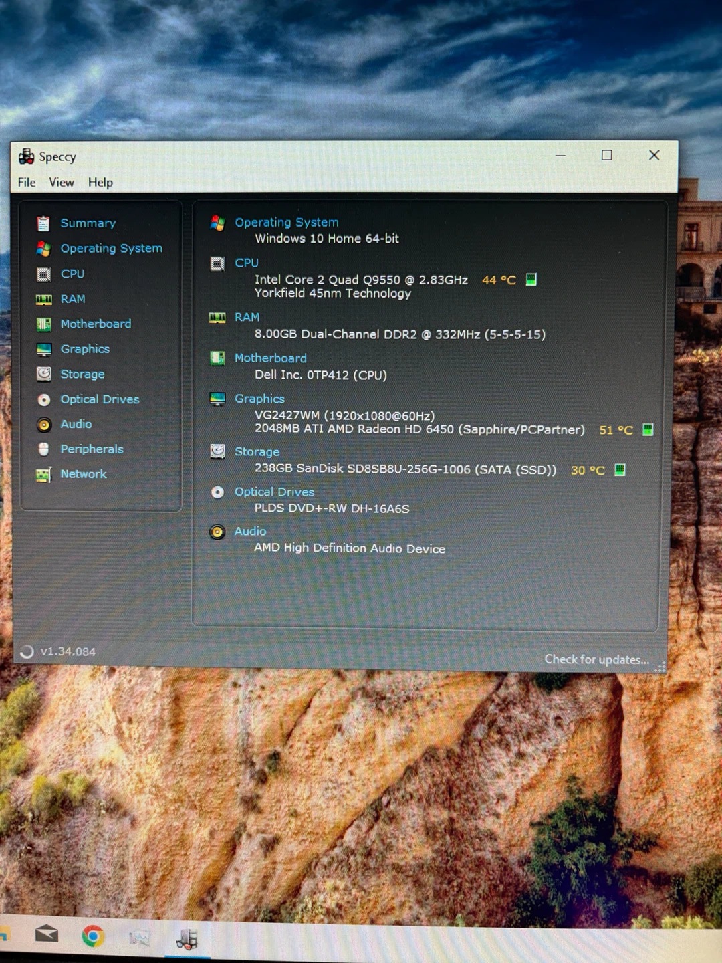Show Peripherals details from sidebar

92,449
